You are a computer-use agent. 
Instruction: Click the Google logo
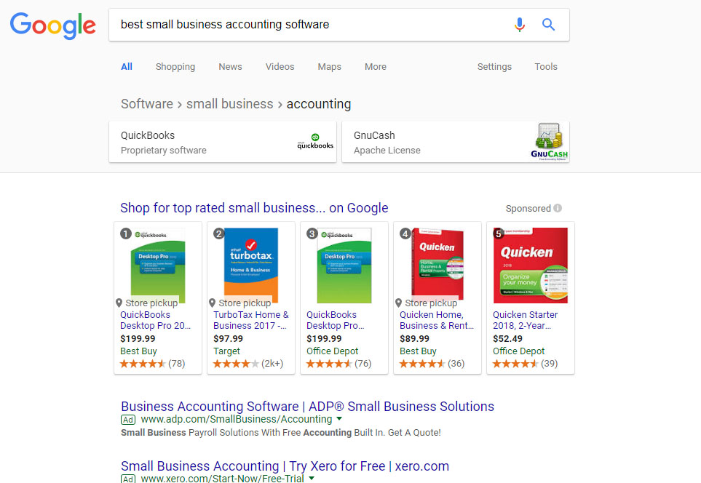(x=53, y=25)
